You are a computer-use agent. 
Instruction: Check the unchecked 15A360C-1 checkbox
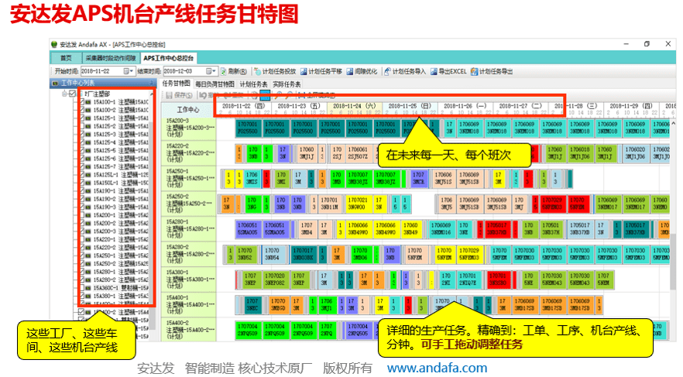click(81, 288)
